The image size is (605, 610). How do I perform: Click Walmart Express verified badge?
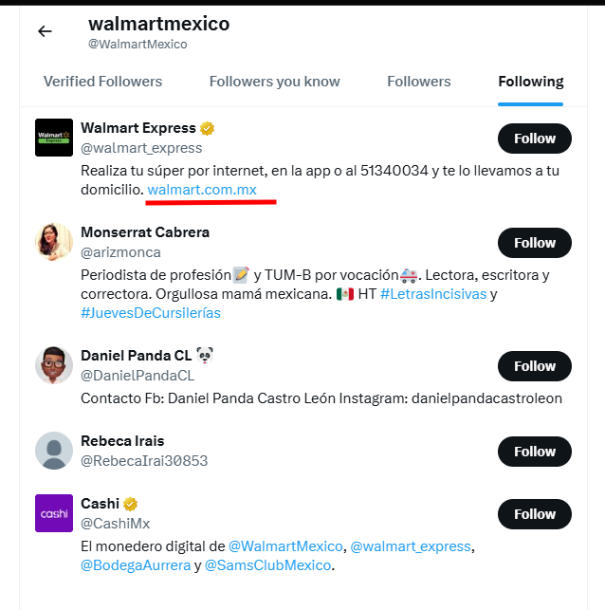click(x=205, y=128)
